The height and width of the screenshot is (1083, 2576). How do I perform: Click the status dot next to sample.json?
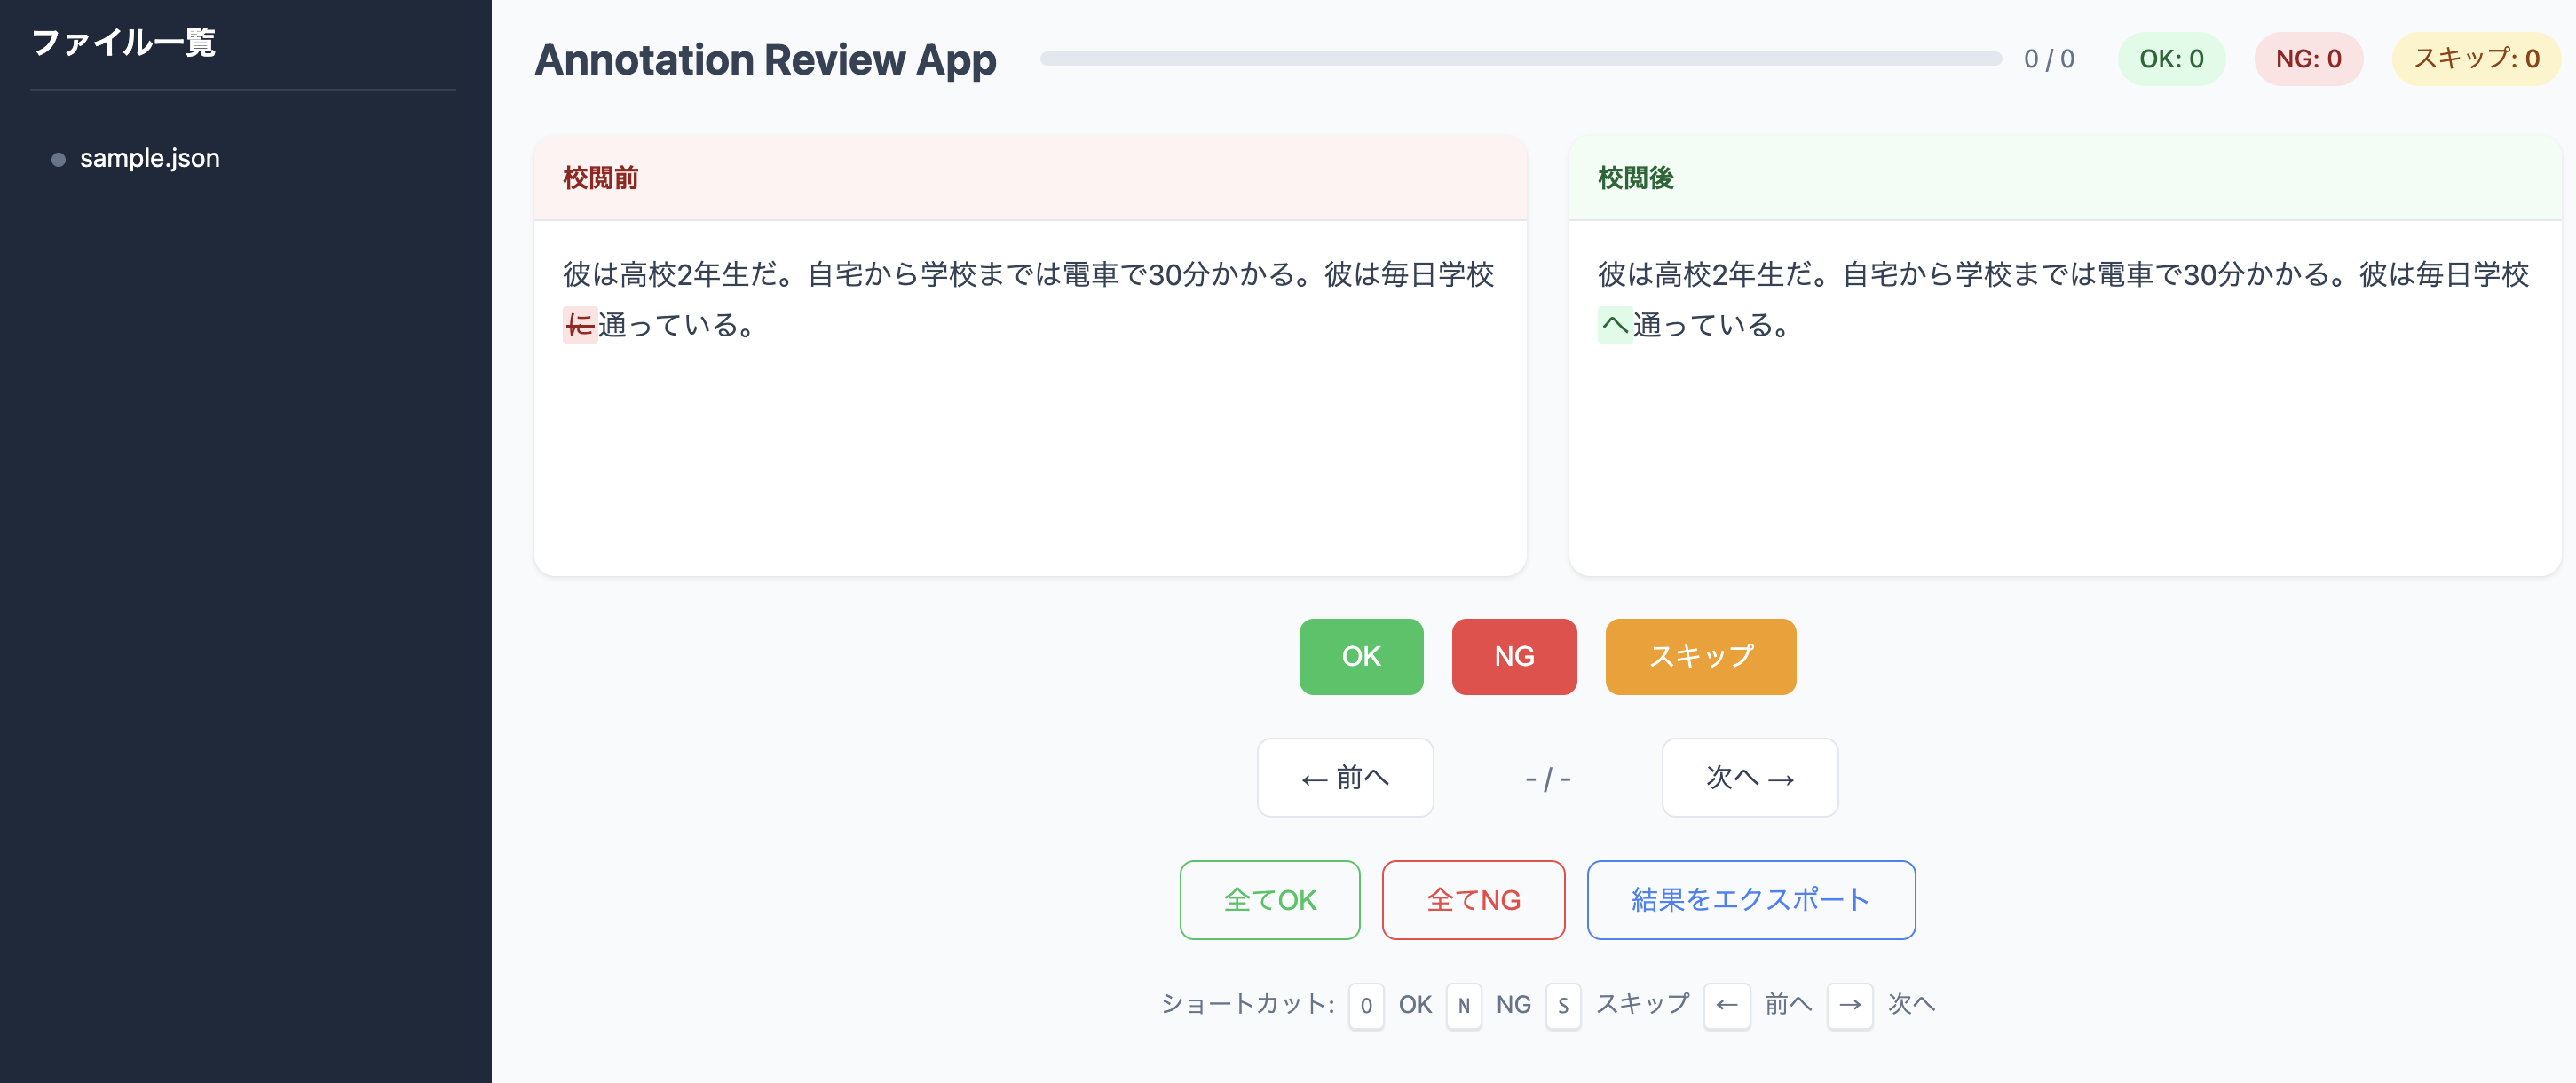pos(57,157)
